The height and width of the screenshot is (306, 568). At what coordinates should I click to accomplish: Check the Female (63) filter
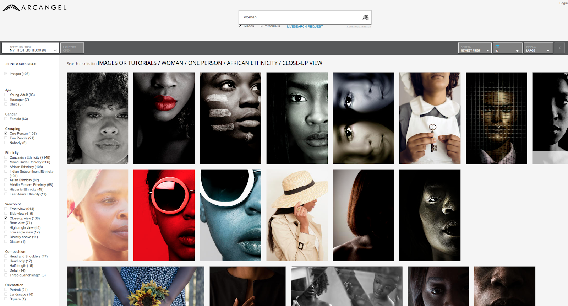pos(6,119)
